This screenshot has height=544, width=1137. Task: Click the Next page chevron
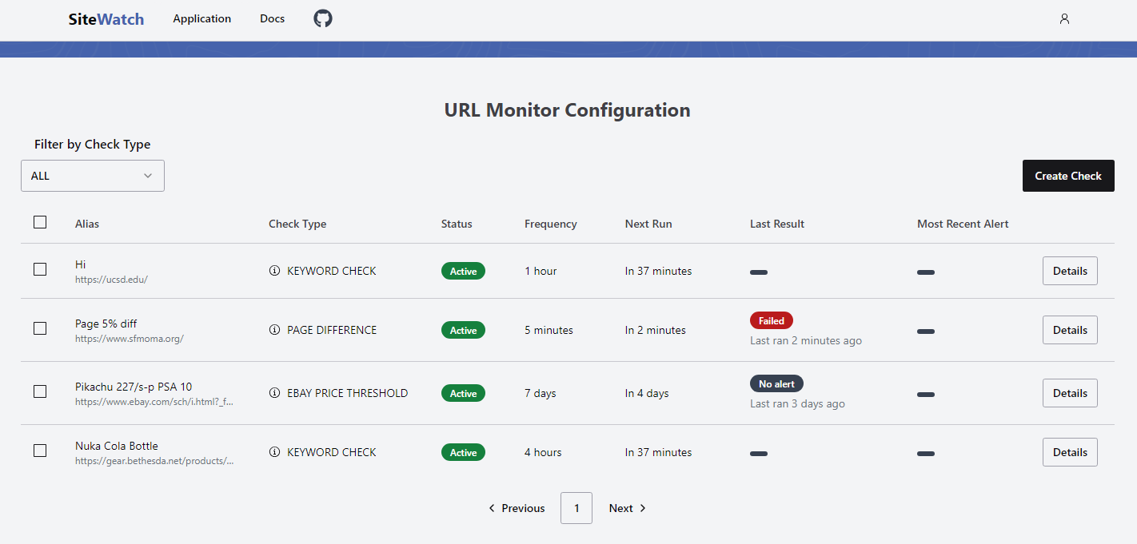click(643, 508)
